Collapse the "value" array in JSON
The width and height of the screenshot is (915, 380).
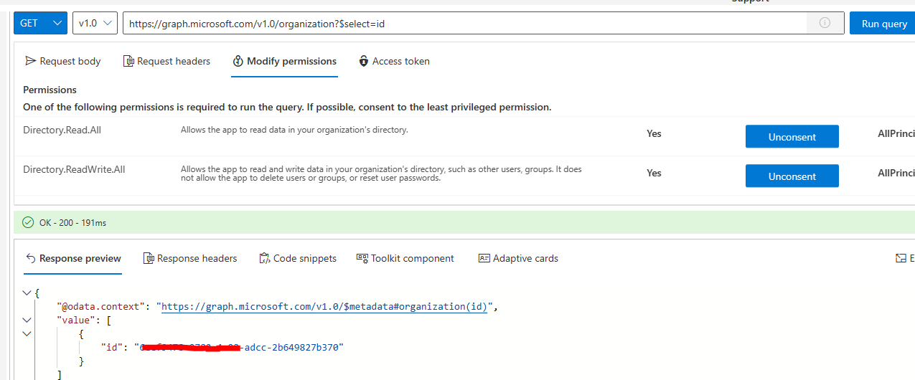[x=27, y=320]
